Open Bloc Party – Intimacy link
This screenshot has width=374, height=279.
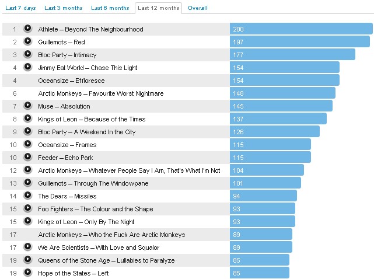pos(67,55)
